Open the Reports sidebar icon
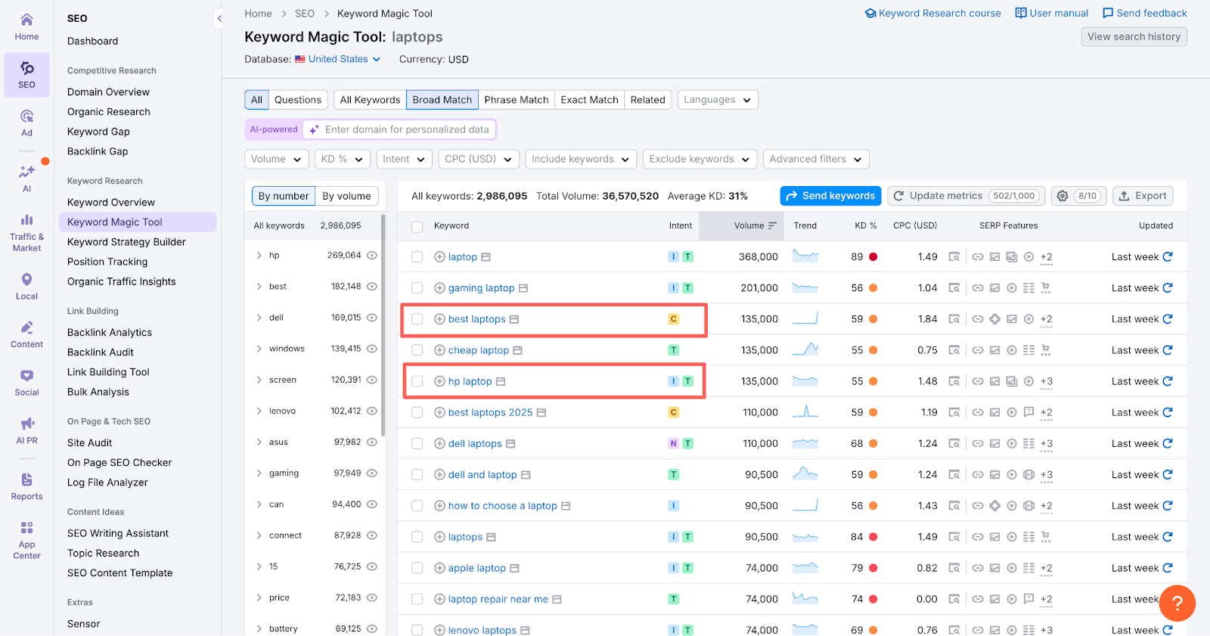This screenshot has height=636, width=1210. pyautogui.click(x=26, y=486)
